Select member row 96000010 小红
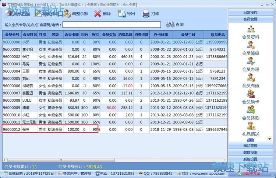The height and width of the screenshot is (178, 276). coord(115,115)
